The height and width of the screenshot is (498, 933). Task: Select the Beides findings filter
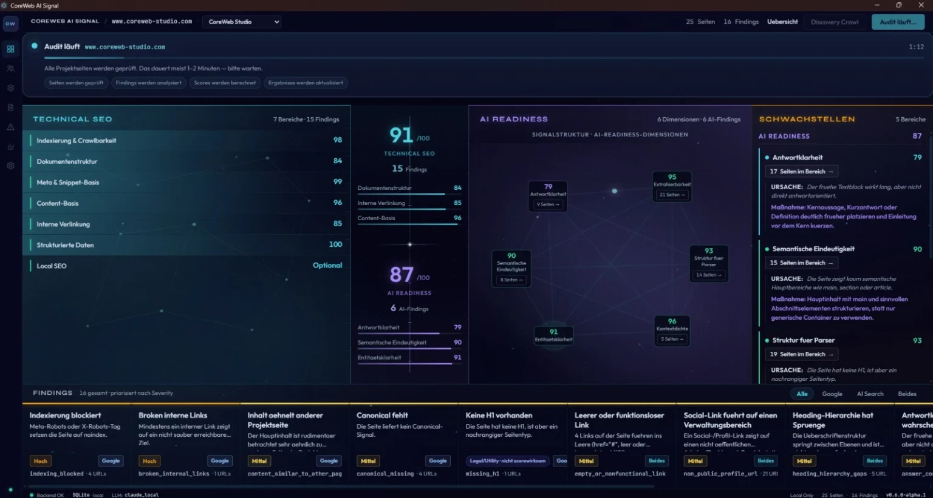coord(907,394)
